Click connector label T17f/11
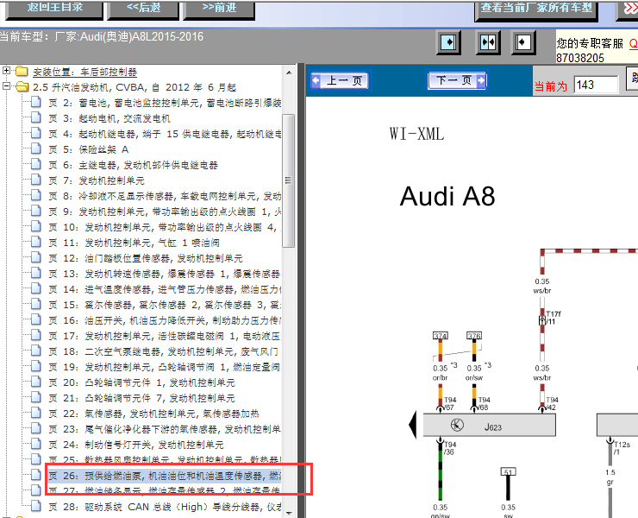638x518 pixels. click(553, 318)
